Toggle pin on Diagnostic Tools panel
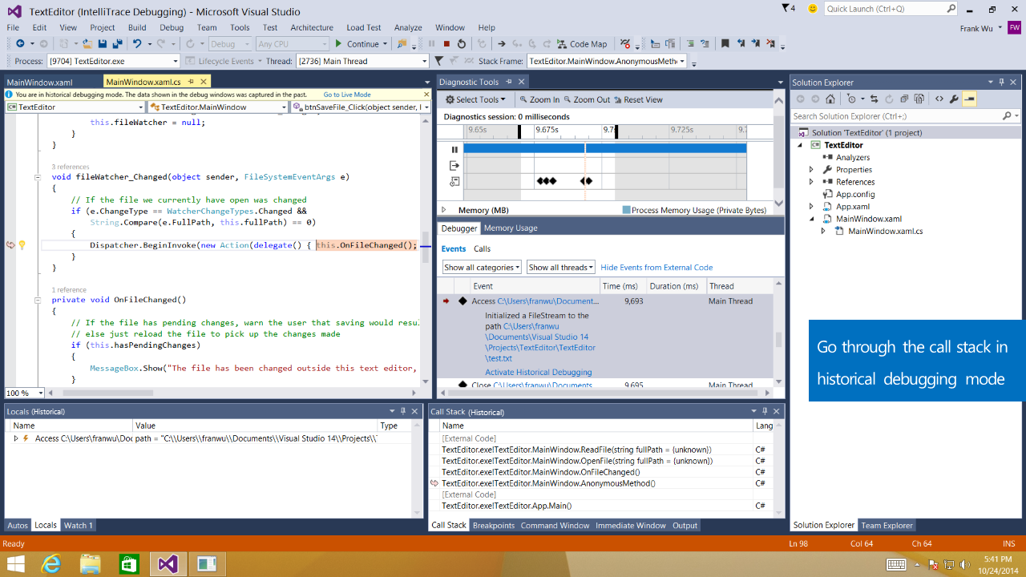 (x=509, y=82)
